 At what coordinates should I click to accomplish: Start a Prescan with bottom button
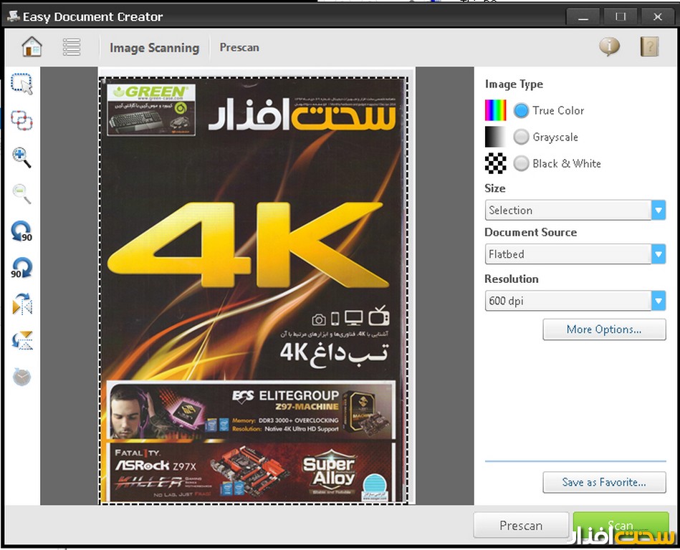[x=521, y=526]
